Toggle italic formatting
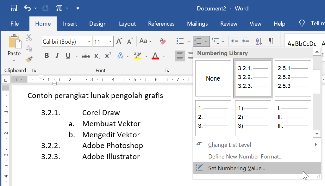 pos(57,56)
